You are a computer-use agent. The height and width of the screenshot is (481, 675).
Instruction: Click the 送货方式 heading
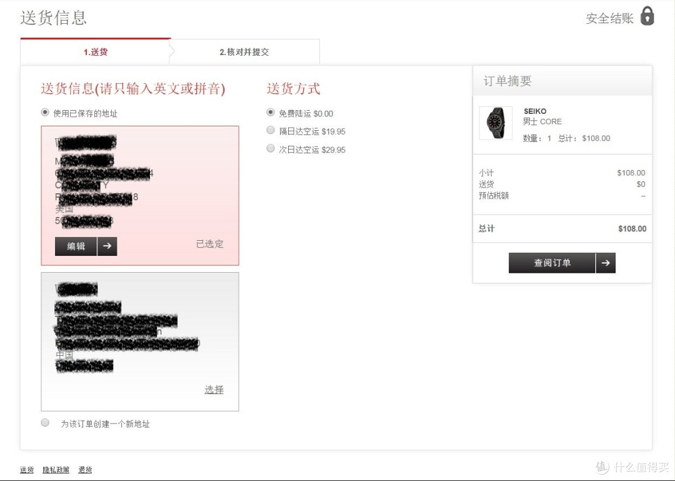tap(294, 89)
